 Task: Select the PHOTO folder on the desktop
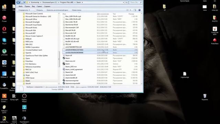tap(214, 19)
